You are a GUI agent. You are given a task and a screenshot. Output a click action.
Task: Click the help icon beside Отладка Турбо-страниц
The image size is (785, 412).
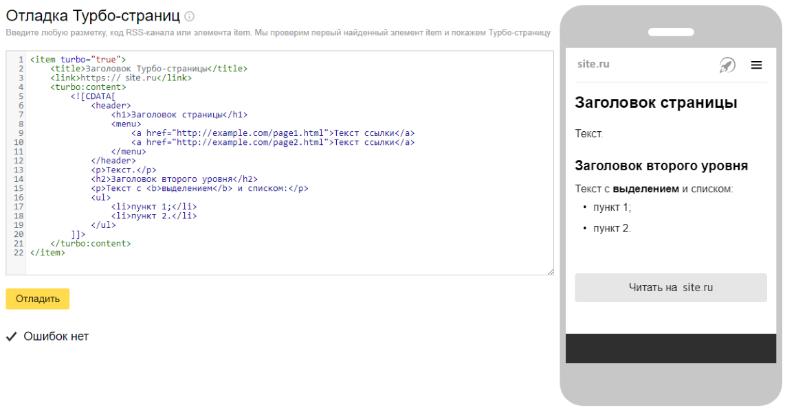pos(190,16)
